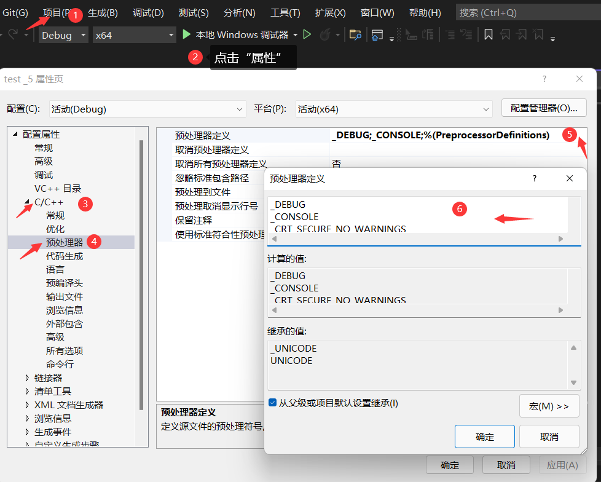Viewport: 601px width, 482px height.
Task: Click the tree panel vertical scrollbar
Action: pos(141,275)
